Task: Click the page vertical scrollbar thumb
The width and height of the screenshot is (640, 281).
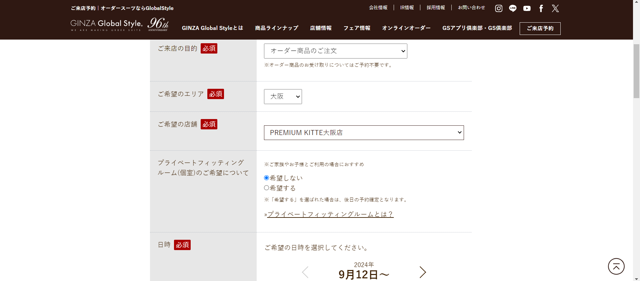Action: [x=636, y=70]
